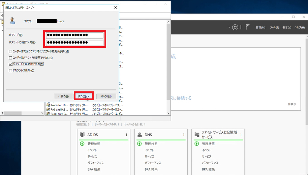Hide the welcome tile via 非表示 link

(x=292, y=104)
